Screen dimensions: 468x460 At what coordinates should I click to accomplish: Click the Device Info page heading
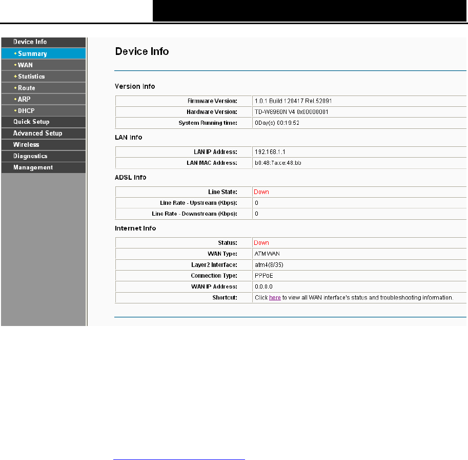[x=142, y=51]
